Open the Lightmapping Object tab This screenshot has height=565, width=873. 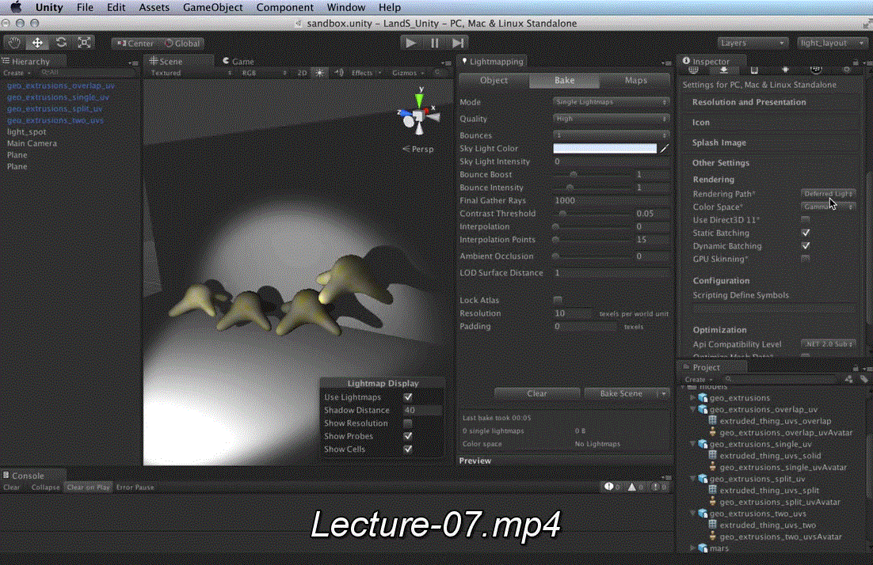pyautogui.click(x=494, y=80)
